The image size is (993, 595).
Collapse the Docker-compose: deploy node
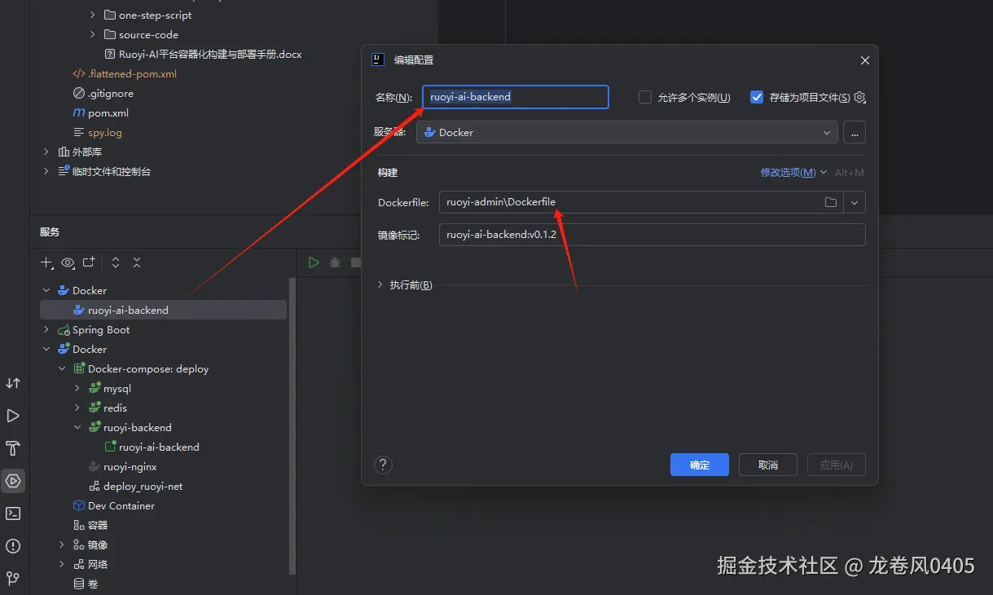tap(62, 368)
